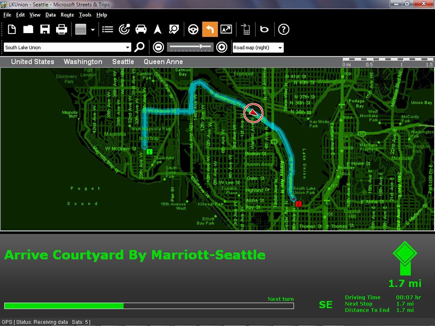The width and height of the screenshot is (435, 326).
Task: Open the Edit menu
Action: click(x=20, y=15)
